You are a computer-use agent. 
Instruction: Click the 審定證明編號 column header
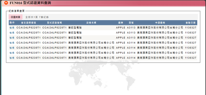tap(29, 23)
